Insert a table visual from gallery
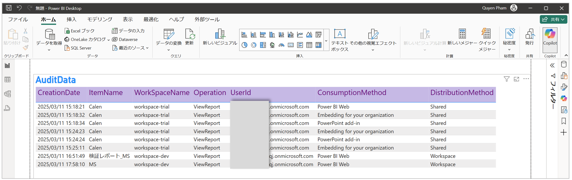Image resolution: width=572 pixels, height=180 pixels. tap(309, 45)
